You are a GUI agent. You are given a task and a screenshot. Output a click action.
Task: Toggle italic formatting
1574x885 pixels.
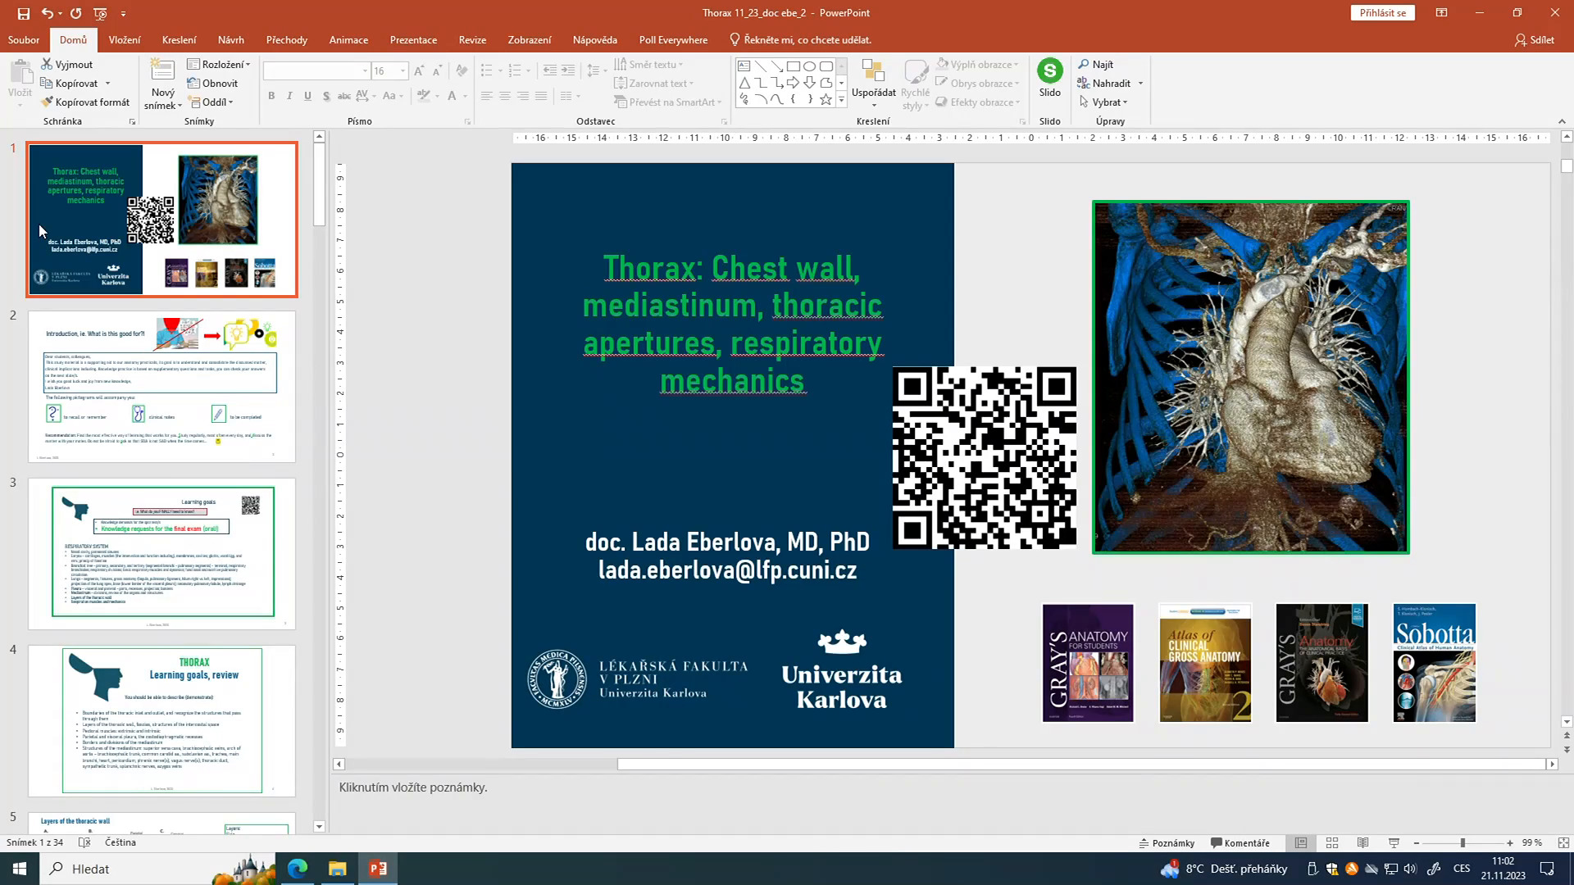pos(289,96)
